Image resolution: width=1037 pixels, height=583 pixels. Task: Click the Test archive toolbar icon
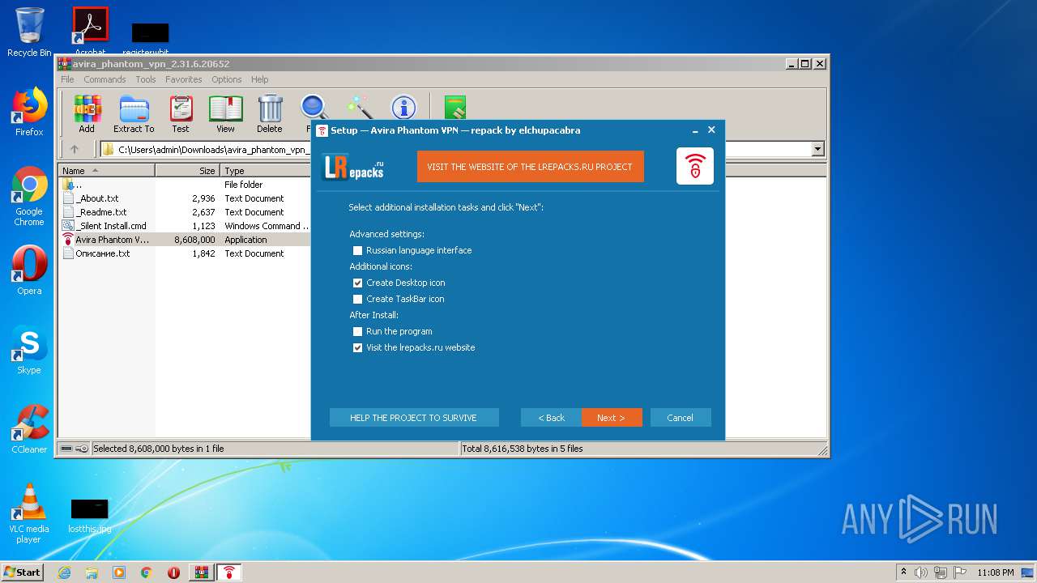[181, 114]
